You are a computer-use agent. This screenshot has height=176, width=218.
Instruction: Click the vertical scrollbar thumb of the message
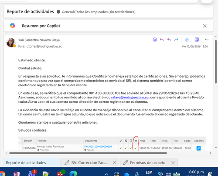pos(216,62)
